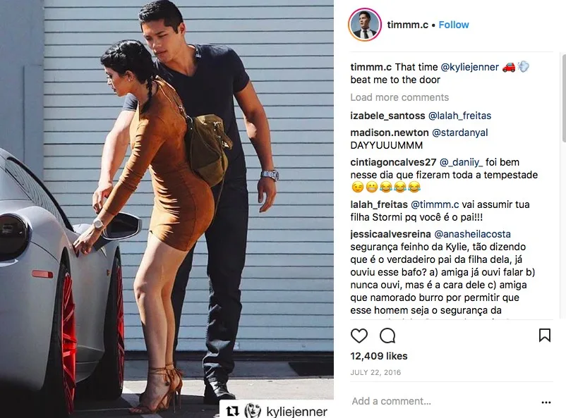Expand with Load more comments

point(399,97)
